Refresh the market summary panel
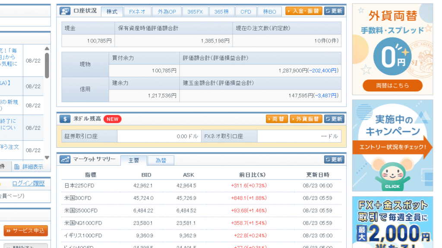The image size is (442, 248). 335,159
